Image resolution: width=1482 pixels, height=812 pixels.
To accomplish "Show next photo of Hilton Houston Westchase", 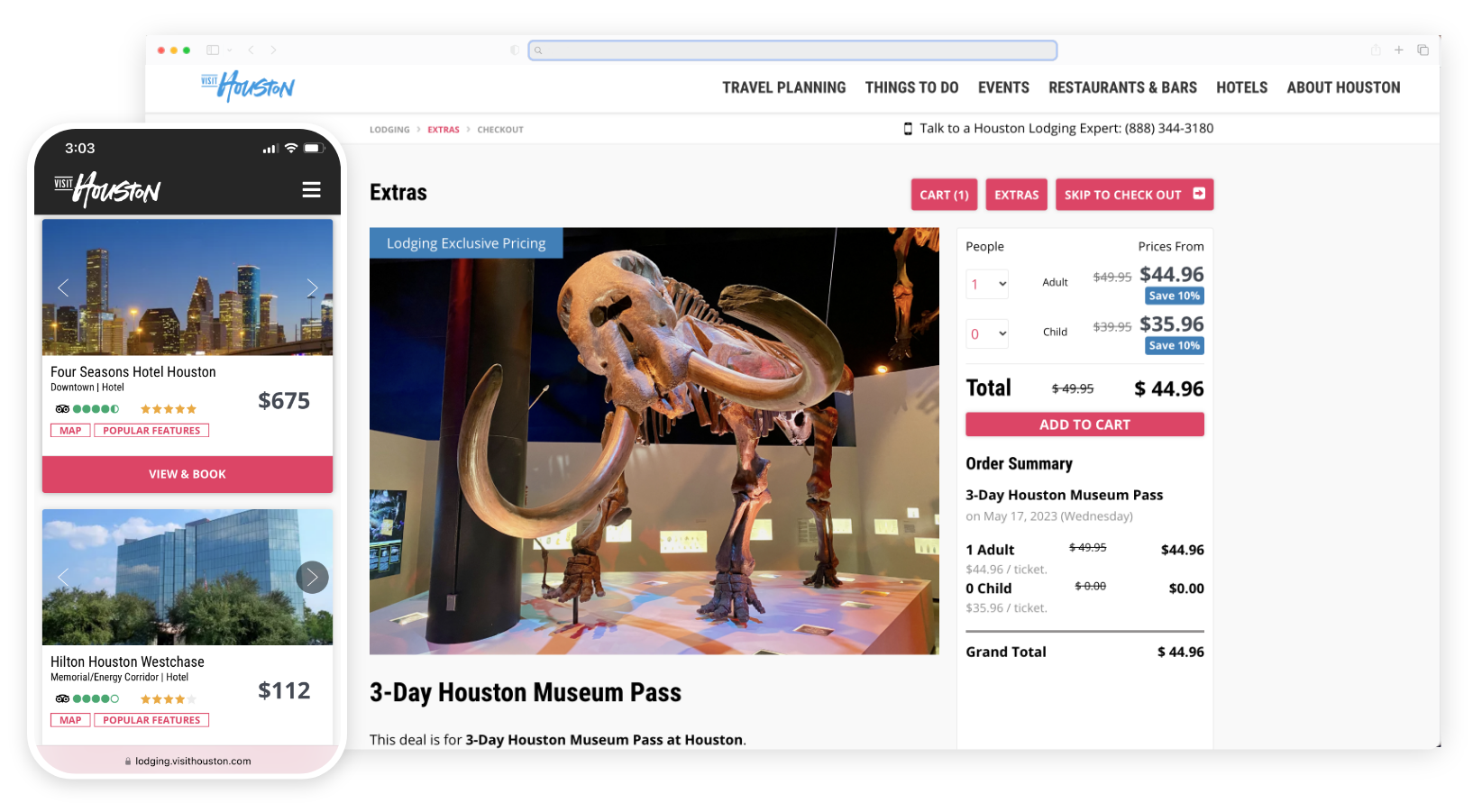I will pyautogui.click(x=312, y=577).
